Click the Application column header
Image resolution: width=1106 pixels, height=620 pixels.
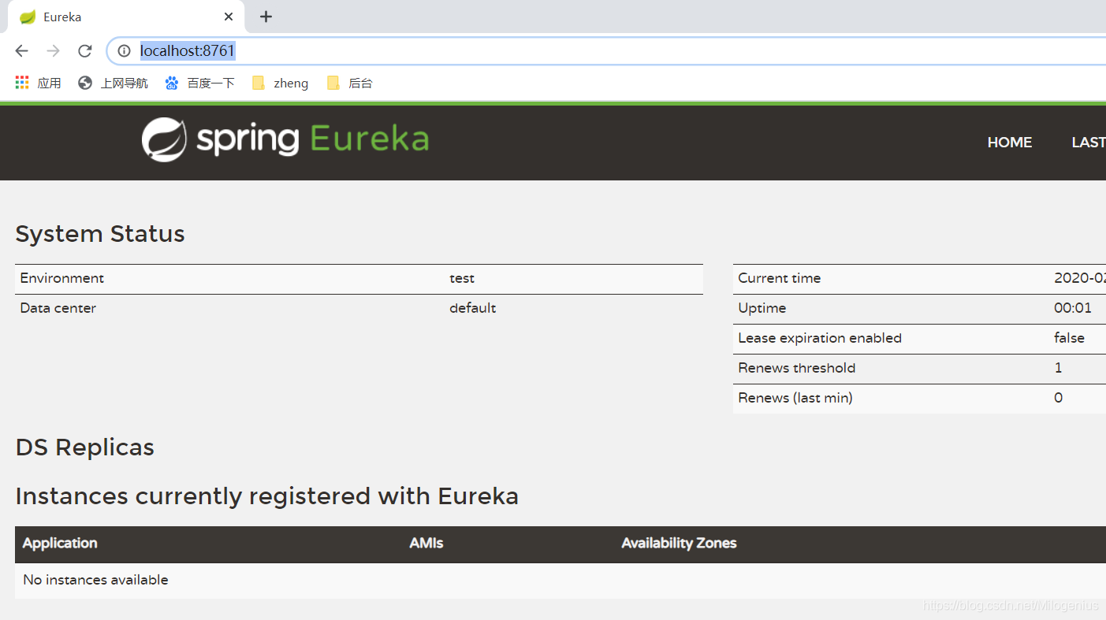60,544
